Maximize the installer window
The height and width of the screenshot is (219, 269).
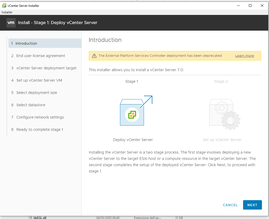250,5
